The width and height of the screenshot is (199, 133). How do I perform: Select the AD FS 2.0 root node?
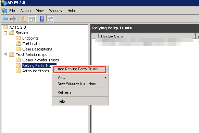point(18,27)
